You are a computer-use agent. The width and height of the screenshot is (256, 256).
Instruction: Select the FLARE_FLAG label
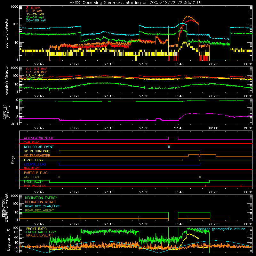[33, 160]
